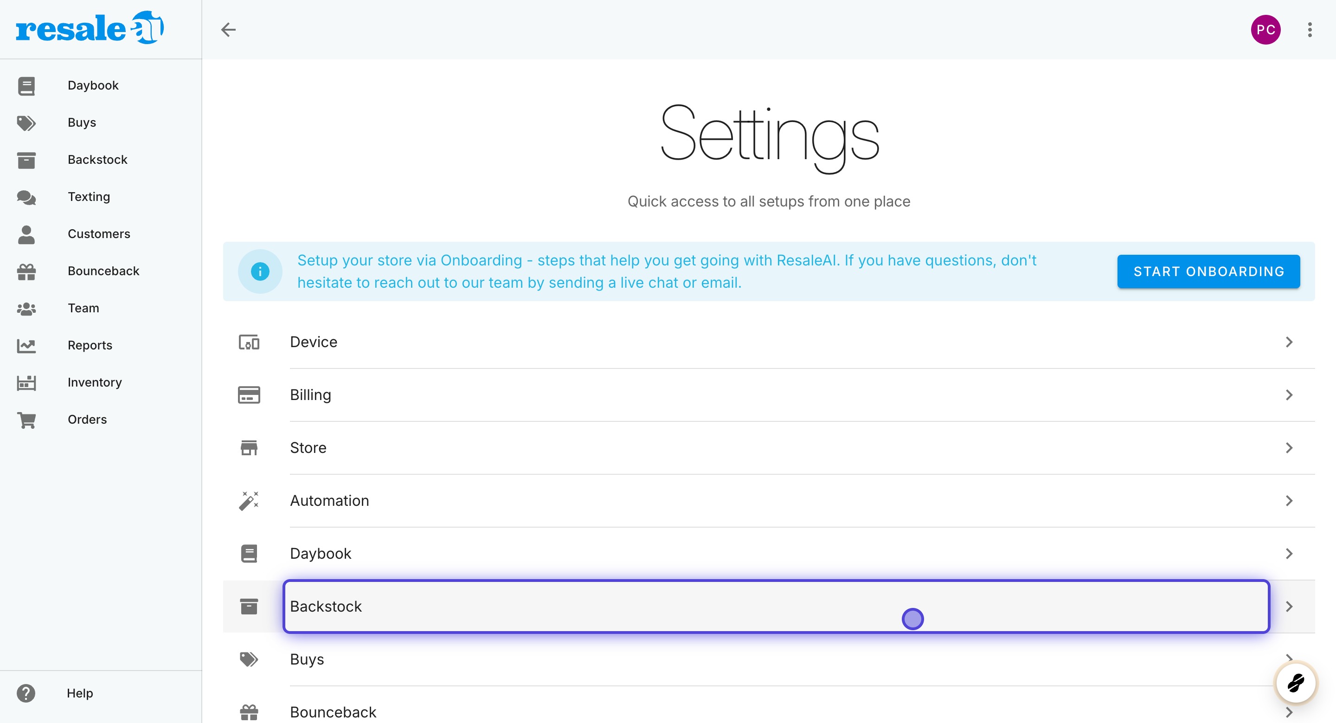Open Daybook in the sidebar menu

coord(101,85)
